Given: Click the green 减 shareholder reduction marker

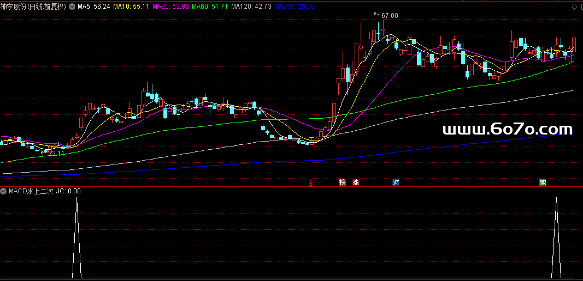Looking at the screenshot, I should 543,182.
